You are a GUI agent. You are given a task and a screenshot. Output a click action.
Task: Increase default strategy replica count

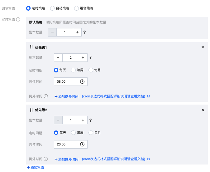pyautogui.click(x=77, y=32)
